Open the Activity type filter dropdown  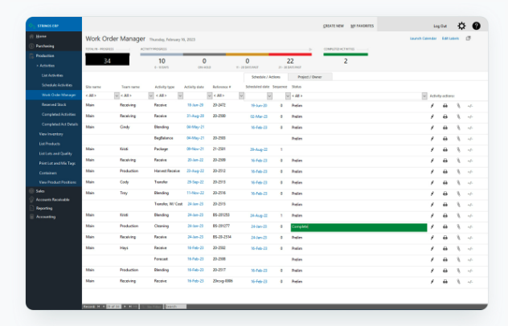[181, 96]
